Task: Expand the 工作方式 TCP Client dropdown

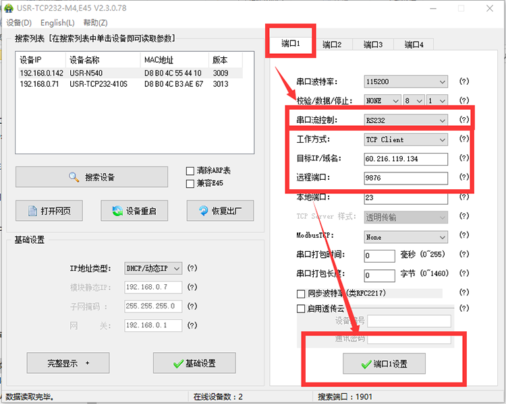Action: coord(405,139)
